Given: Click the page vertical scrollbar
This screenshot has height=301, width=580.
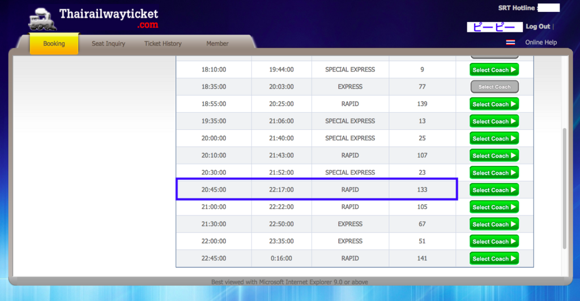Looking at the screenshot, I should [565, 188].
